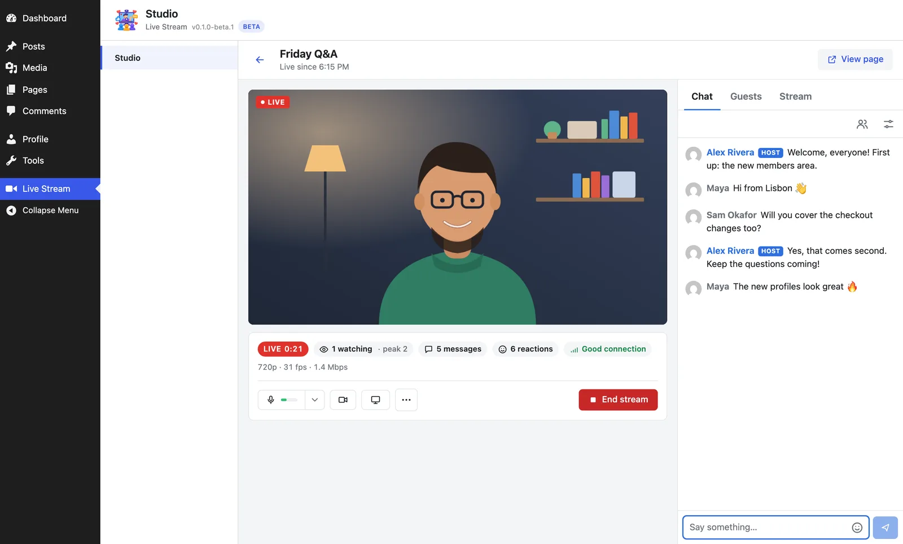The width and height of the screenshot is (903, 544).
Task: Click the live video preview
Action: pos(458,207)
